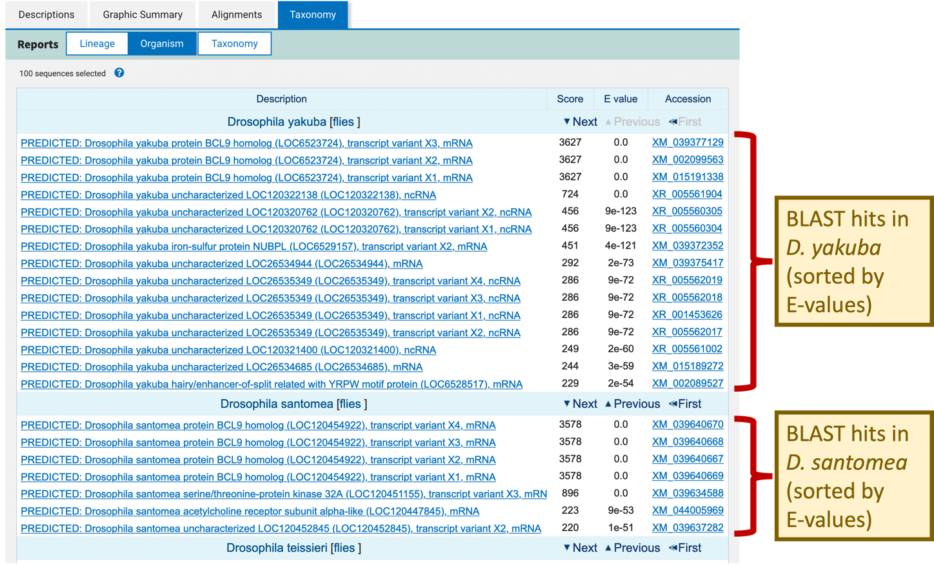Open yakuba LOC26535349 transcript variant X1
The image size is (934, 564).
pyautogui.click(x=270, y=316)
